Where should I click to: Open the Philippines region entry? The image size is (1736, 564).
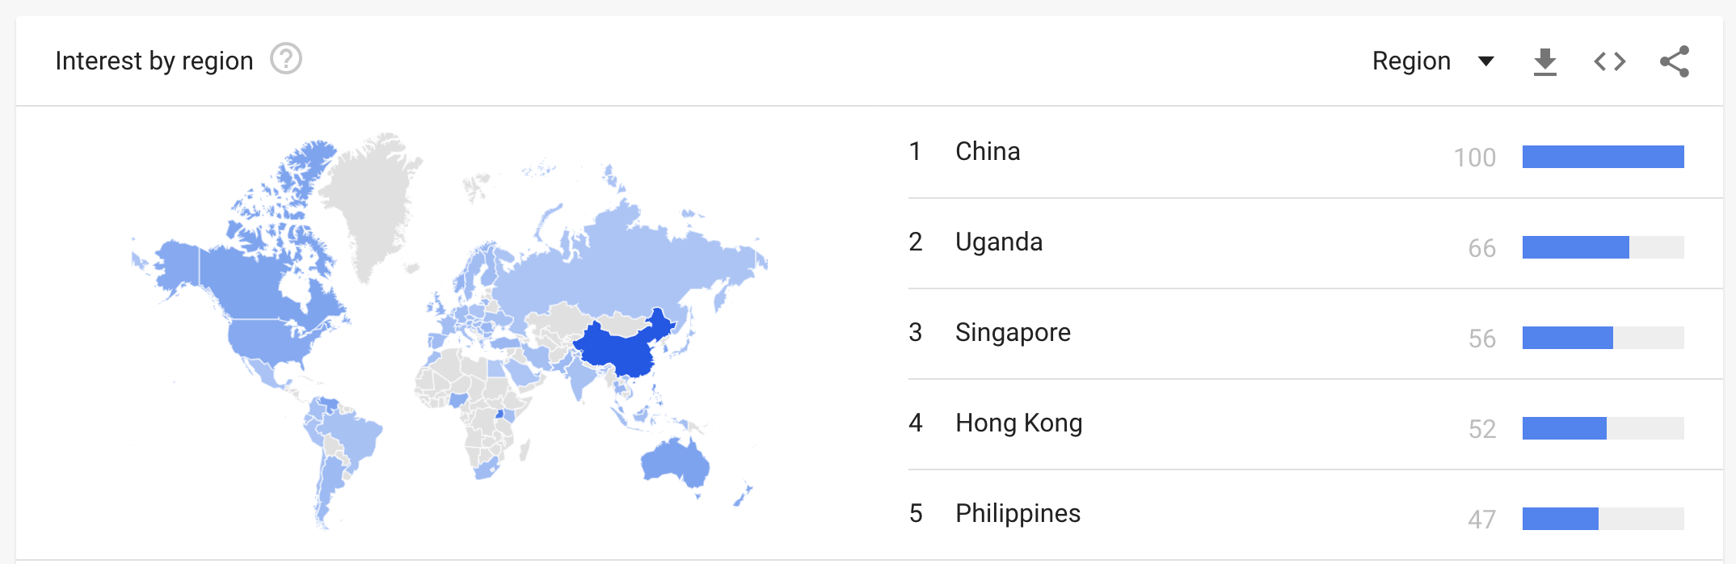click(1018, 514)
